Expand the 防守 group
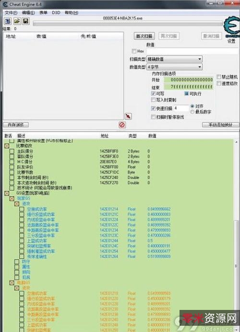The image size is (240, 332). pos(17,261)
